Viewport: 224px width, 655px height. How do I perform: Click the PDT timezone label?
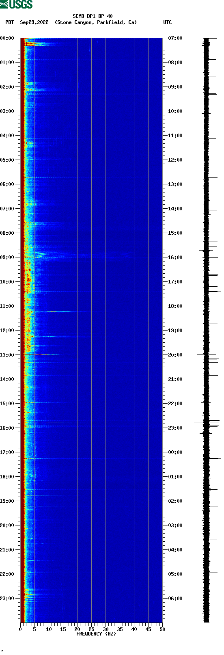[x=9, y=22]
